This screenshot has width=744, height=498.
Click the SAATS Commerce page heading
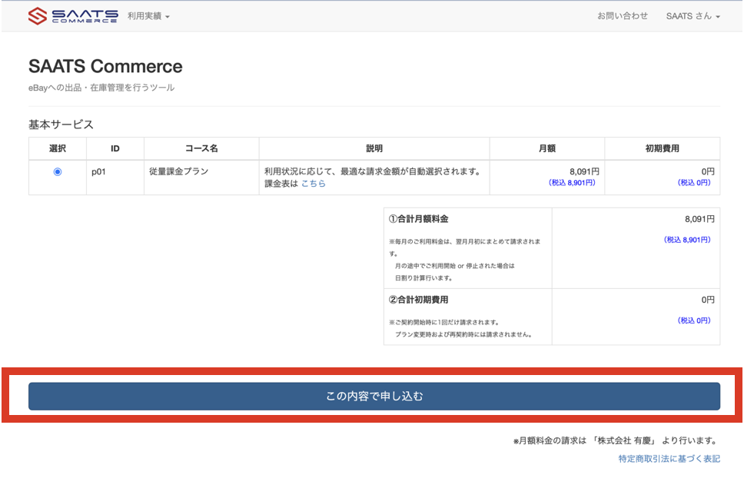(x=105, y=66)
